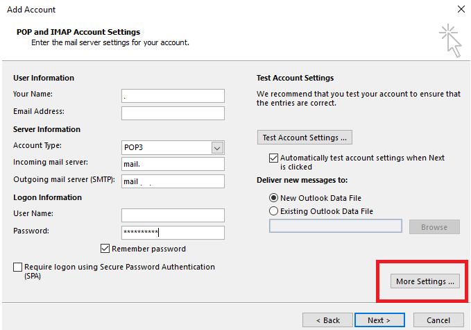
Task: Close the Add Account window
Action: pyautogui.click(x=461, y=9)
